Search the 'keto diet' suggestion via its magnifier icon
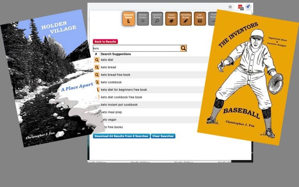The width and height of the screenshot is (299, 187). [97, 60]
